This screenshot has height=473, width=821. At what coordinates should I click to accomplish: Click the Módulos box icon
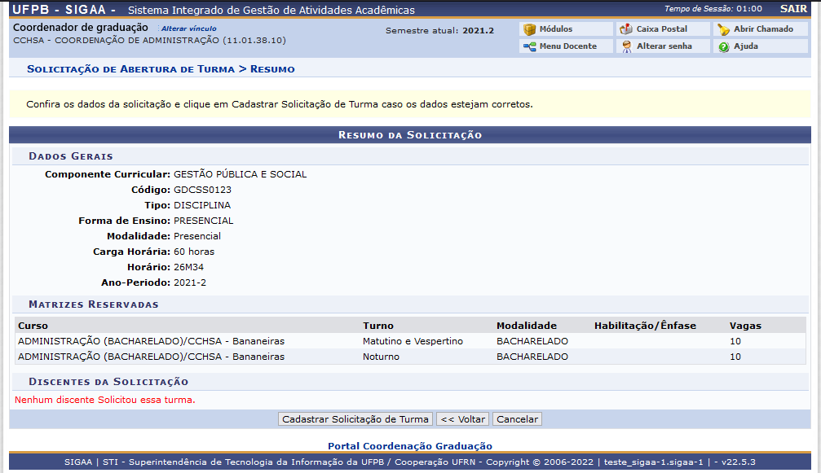[529, 29]
